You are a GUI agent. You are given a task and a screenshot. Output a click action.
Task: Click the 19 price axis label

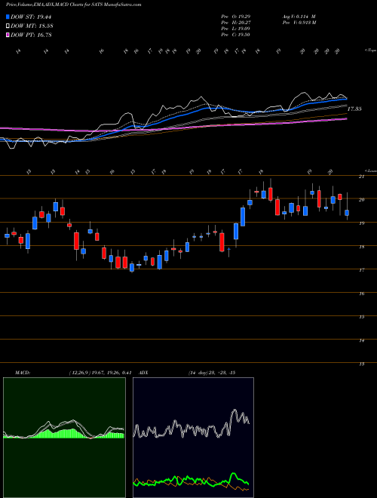(x=361, y=223)
